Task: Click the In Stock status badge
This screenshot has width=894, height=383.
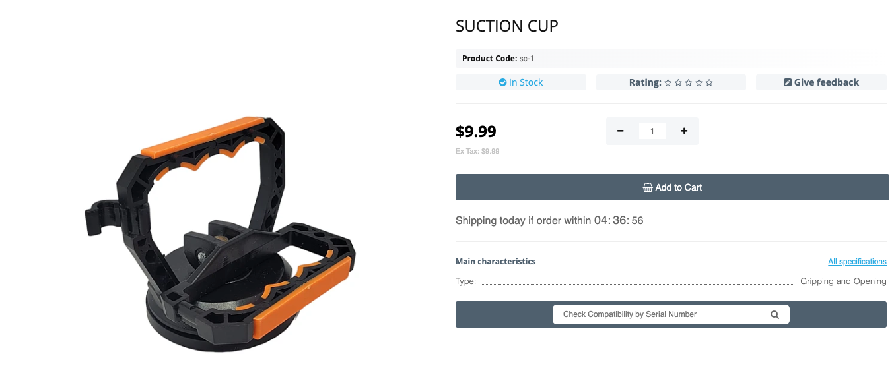Action: point(521,82)
